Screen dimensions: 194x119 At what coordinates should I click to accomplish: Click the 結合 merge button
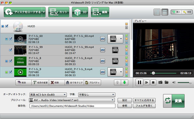click(x=24, y=83)
